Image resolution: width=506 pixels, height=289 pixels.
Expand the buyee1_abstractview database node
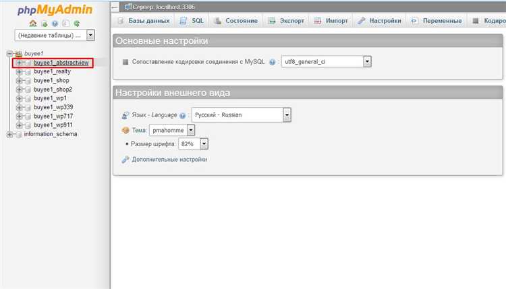point(19,63)
